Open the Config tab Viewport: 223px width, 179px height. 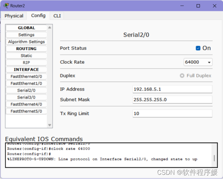pos(38,15)
